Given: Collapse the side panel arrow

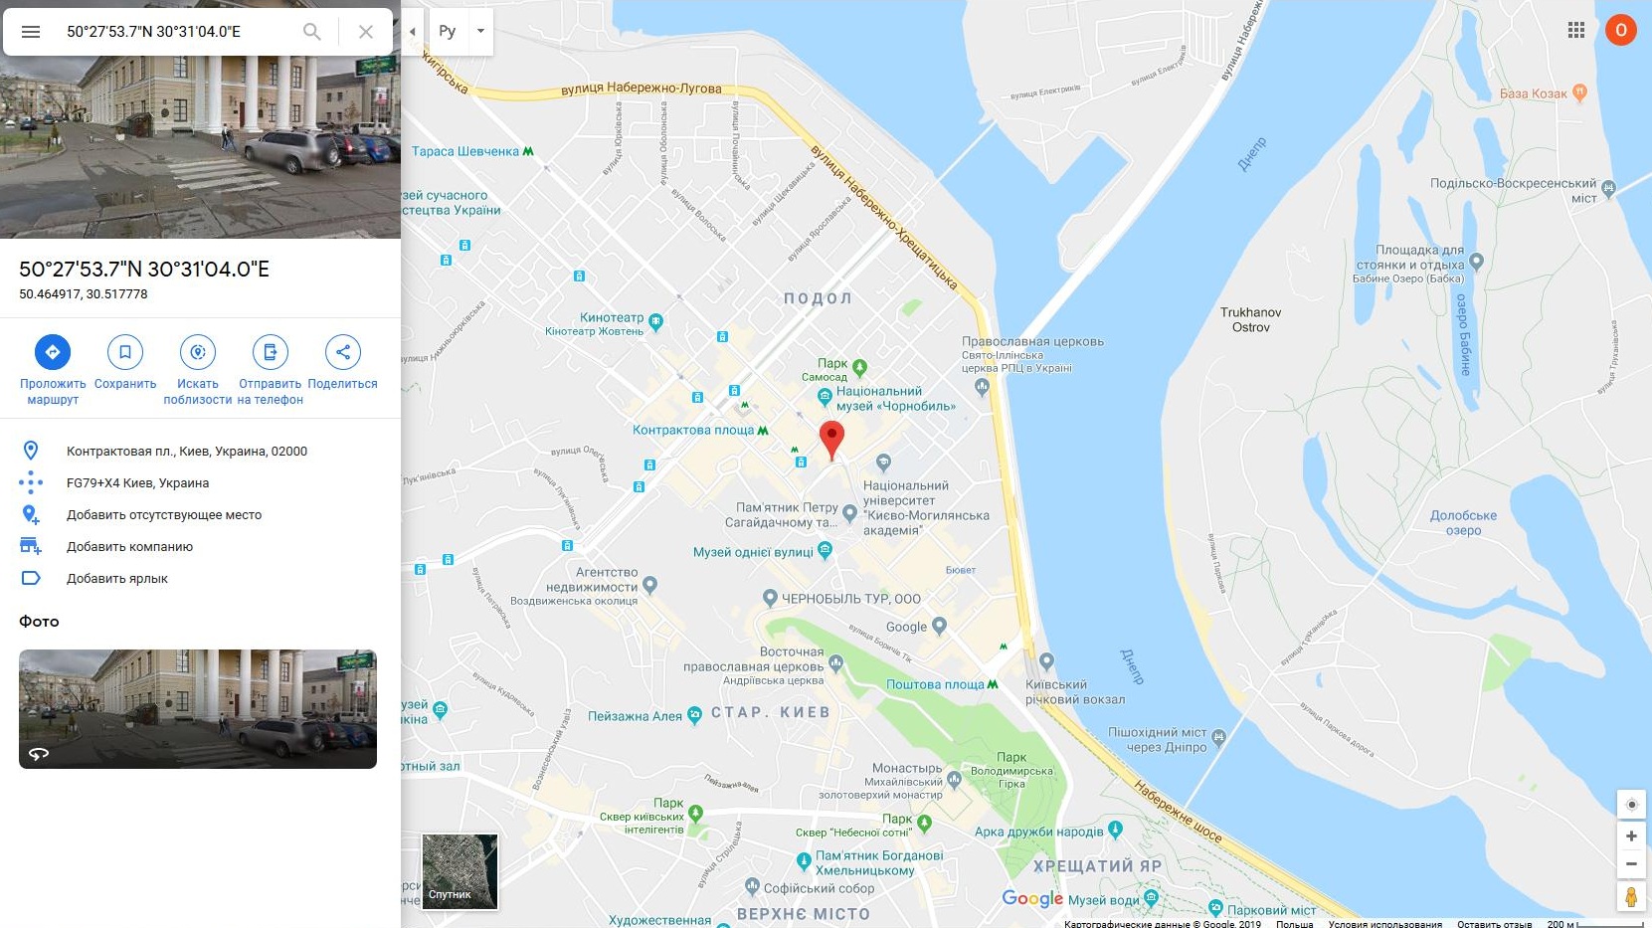Looking at the screenshot, I should tap(413, 31).
